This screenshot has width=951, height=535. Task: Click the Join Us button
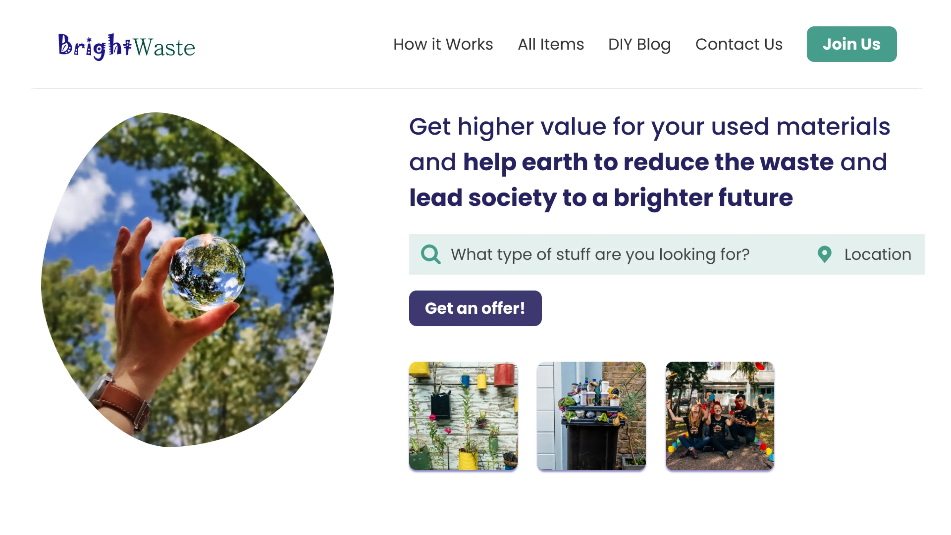[851, 44]
